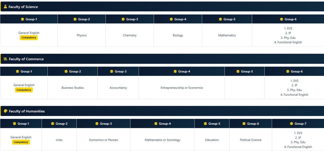The width and height of the screenshot is (324, 151).
Task: Click the Compulsory badge in Humanities Group-1
Action: (x=21, y=142)
